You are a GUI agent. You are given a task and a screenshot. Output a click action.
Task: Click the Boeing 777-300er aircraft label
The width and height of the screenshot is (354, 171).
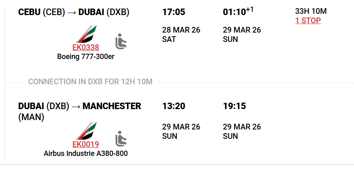(86, 57)
